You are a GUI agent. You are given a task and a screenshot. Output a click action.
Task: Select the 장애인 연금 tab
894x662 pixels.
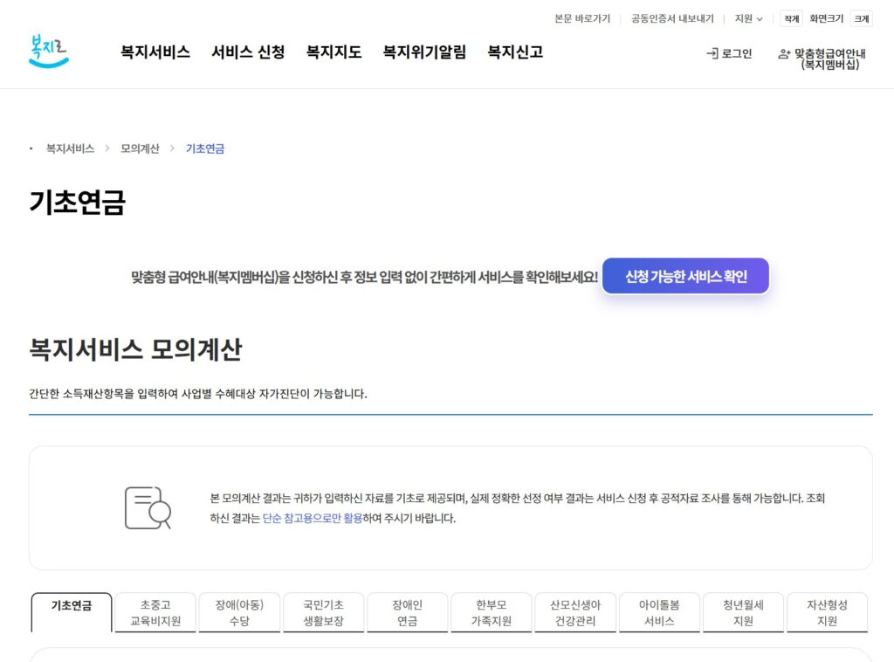tap(407, 612)
